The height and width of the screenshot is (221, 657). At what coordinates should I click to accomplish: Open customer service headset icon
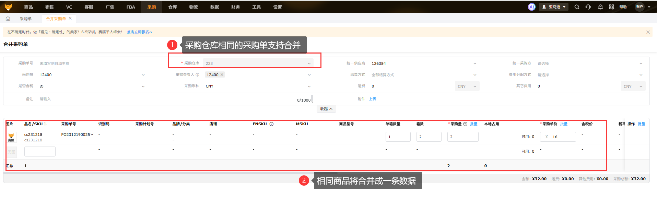(588, 7)
